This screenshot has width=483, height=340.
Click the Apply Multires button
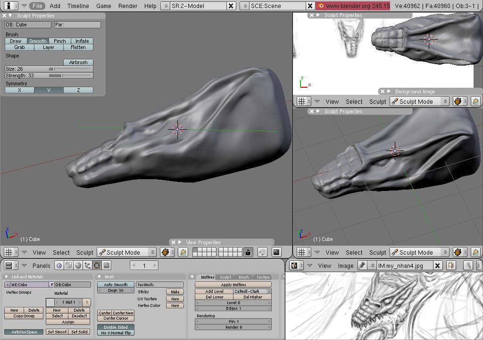click(233, 284)
